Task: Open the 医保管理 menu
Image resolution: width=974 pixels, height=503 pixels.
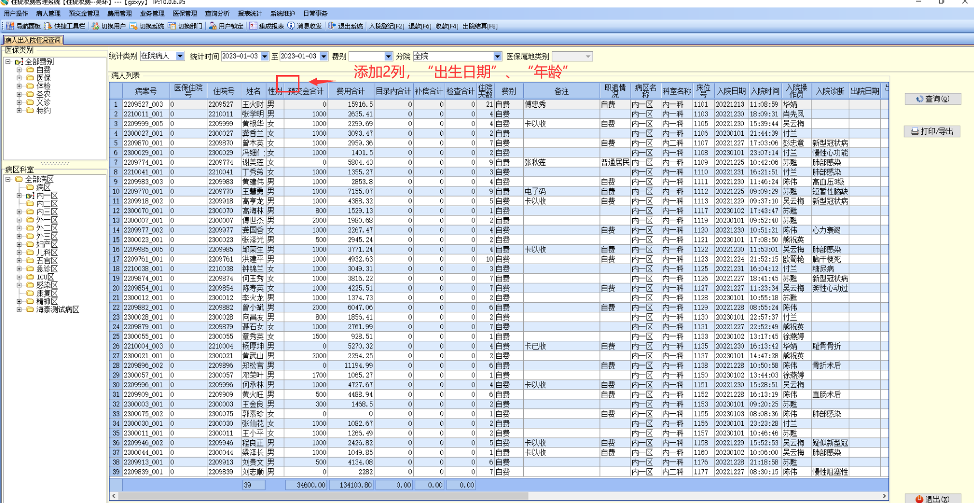Action: (184, 13)
